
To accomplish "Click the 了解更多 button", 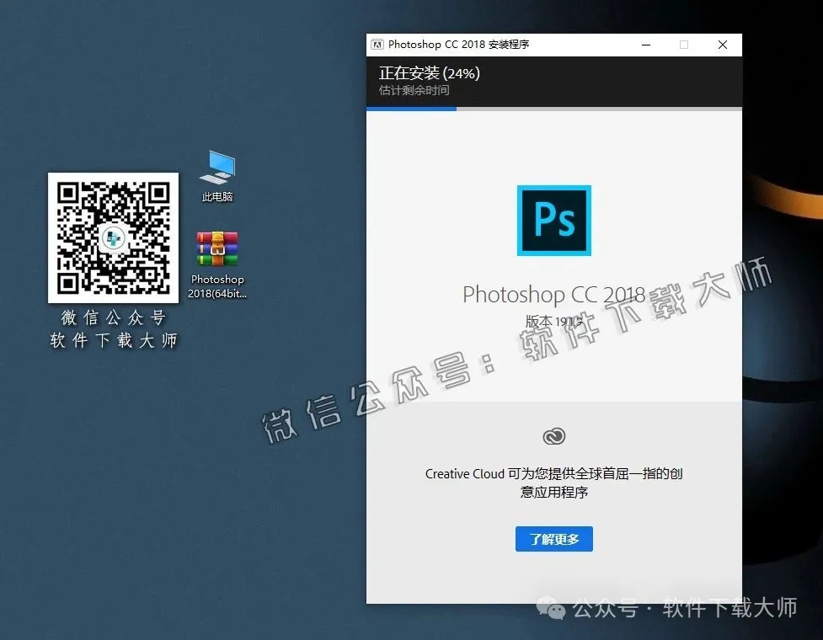I will point(553,539).
